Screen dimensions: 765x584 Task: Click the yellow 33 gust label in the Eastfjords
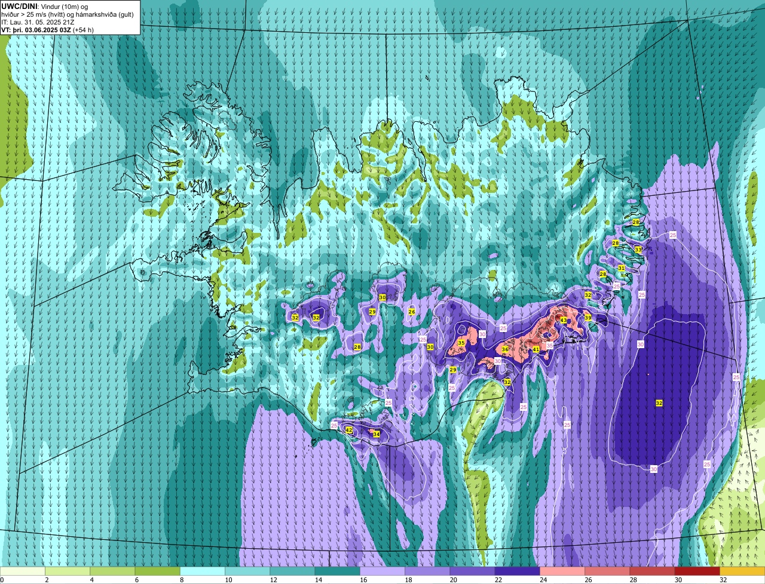pos(638,250)
